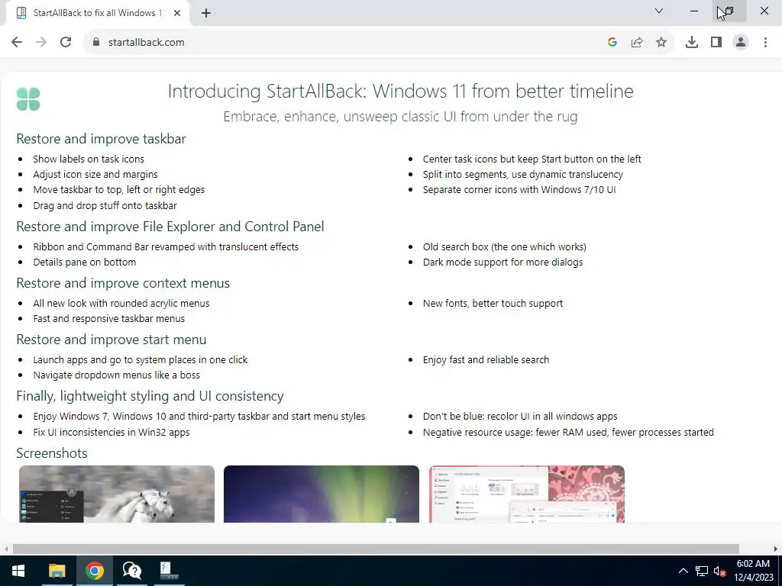Image resolution: width=782 pixels, height=586 pixels.
Task: Click the Chrome taskbar icon
Action: tap(94, 571)
